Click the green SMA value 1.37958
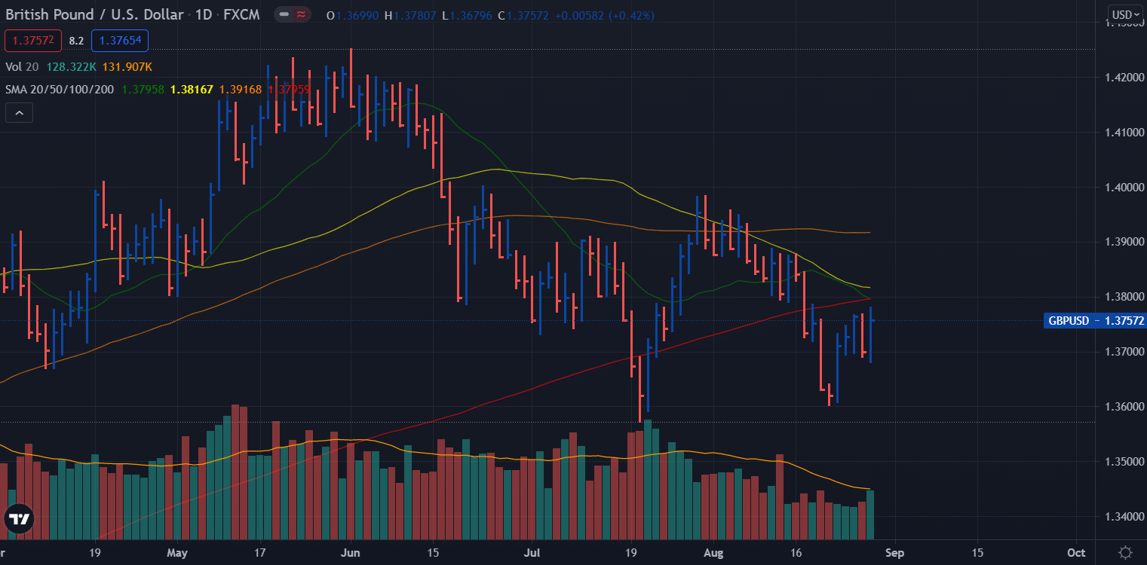Image resolution: width=1147 pixels, height=565 pixels. pyautogui.click(x=143, y=89)
